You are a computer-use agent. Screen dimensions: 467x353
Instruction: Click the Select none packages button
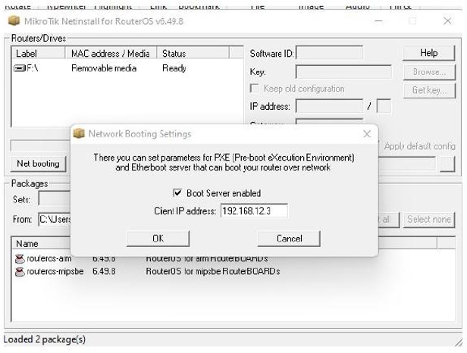click(x=429, y=220)
